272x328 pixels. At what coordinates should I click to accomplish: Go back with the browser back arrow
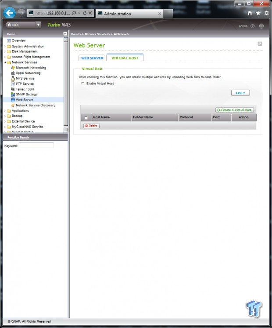(x=9, y=13)
